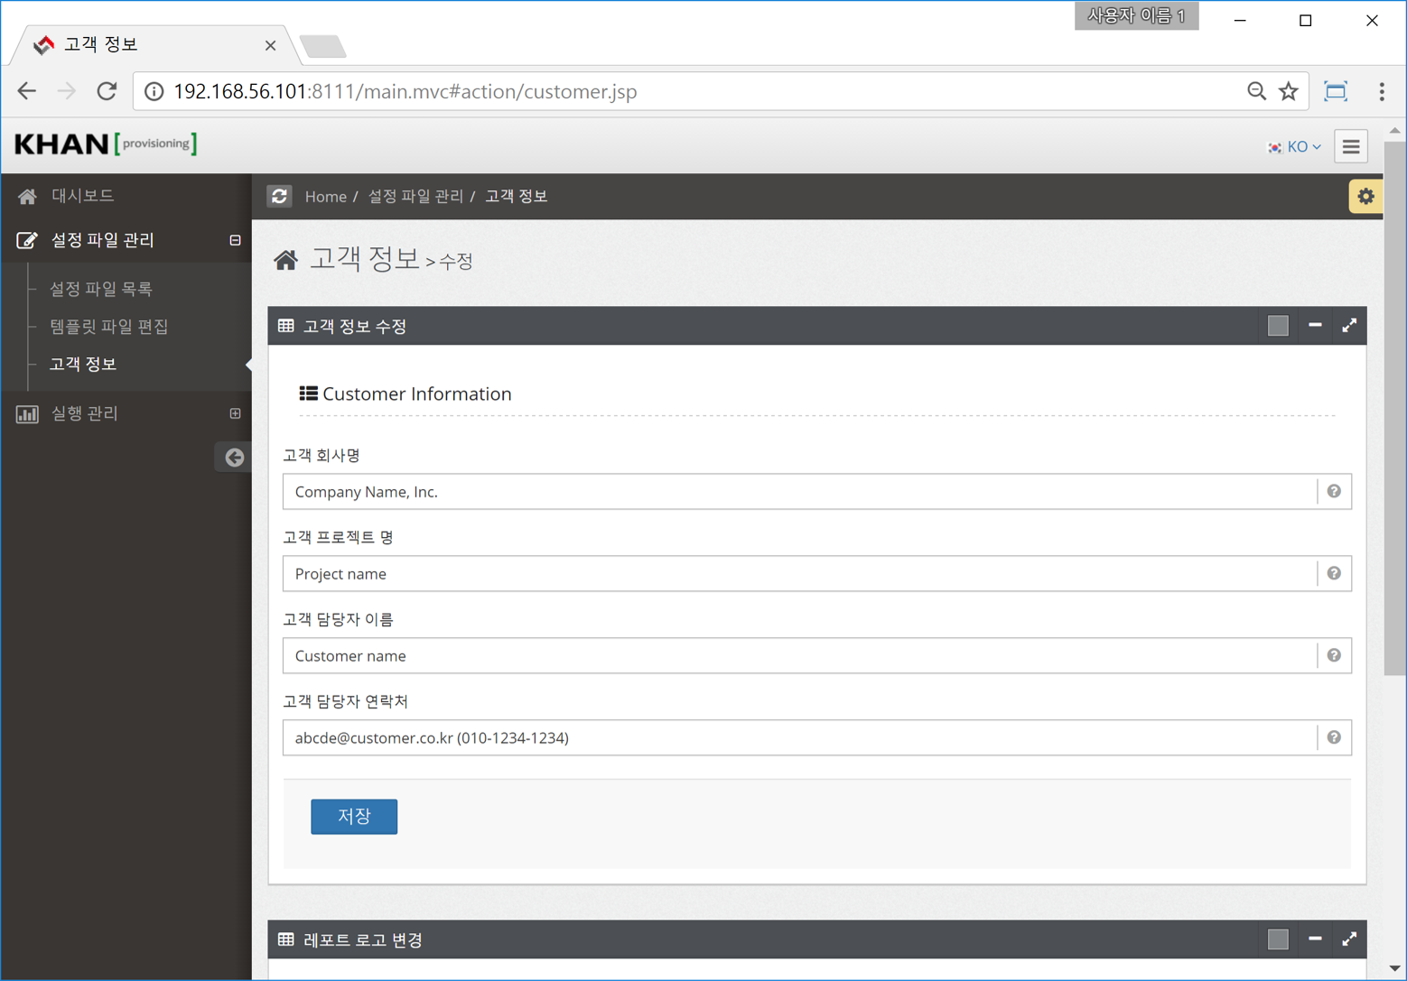Click the yellow settings gear icon
Image resolution: width=1407 pixels, height=981 pixels.
coord(1365,196)
